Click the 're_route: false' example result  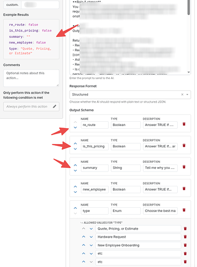point(24,25)
